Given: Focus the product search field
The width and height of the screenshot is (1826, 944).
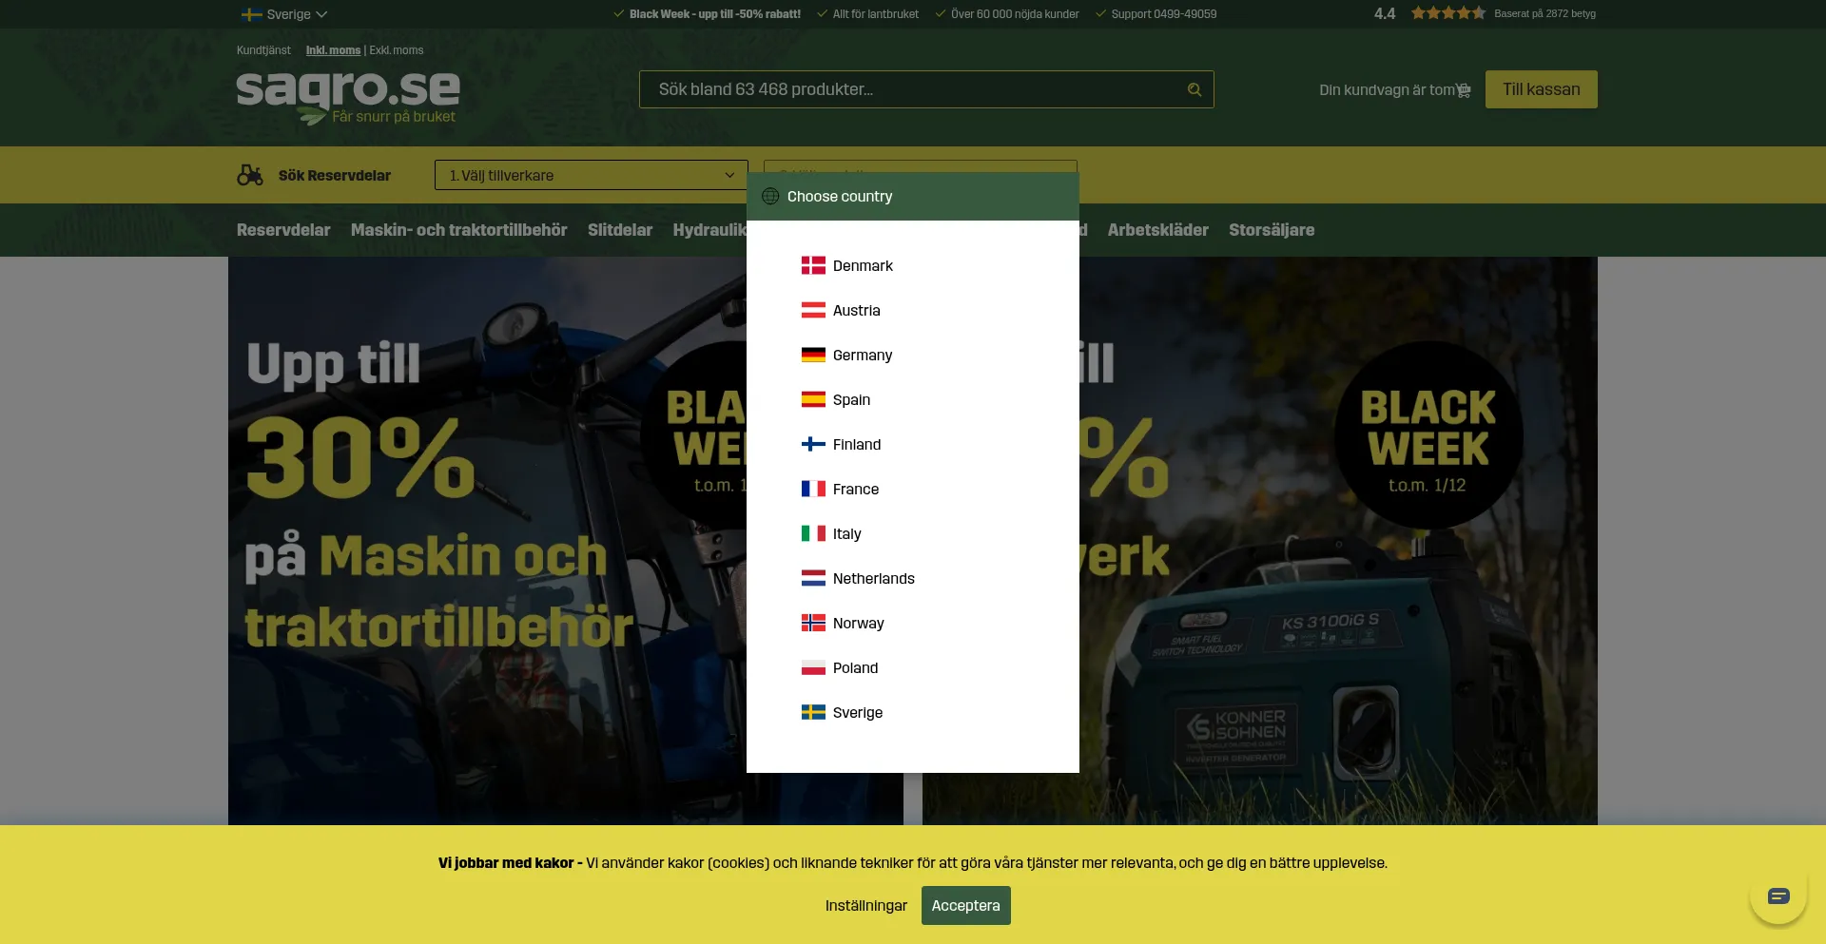Looking at the screenshot, I should click(x=913, y=89).
